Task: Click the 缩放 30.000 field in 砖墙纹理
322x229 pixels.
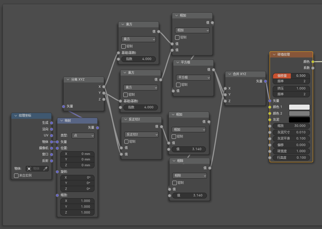Action: click(x=291, y=126)
